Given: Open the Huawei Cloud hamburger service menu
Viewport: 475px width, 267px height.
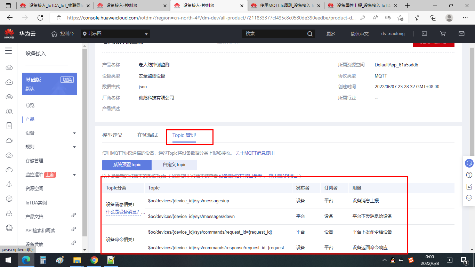Looking at the screenshot, I should [9, 51].
